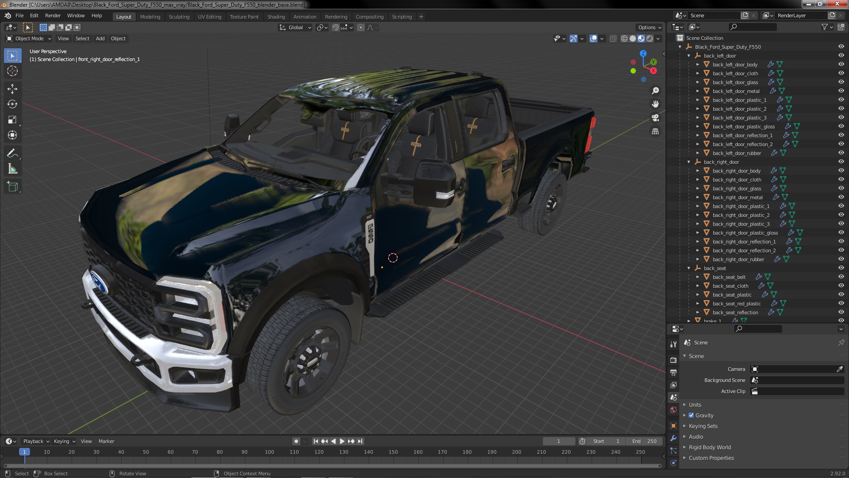
Task: Click the Pan view hand icon
Action: pyautogui.click(x=655, y=104)
